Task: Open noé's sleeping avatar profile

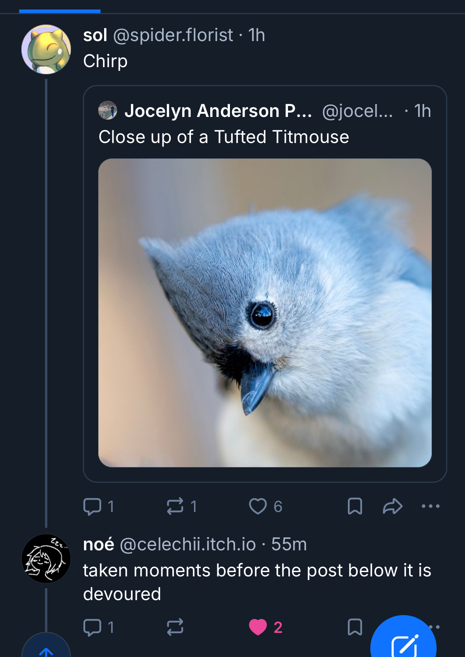Action: (46, 559)
